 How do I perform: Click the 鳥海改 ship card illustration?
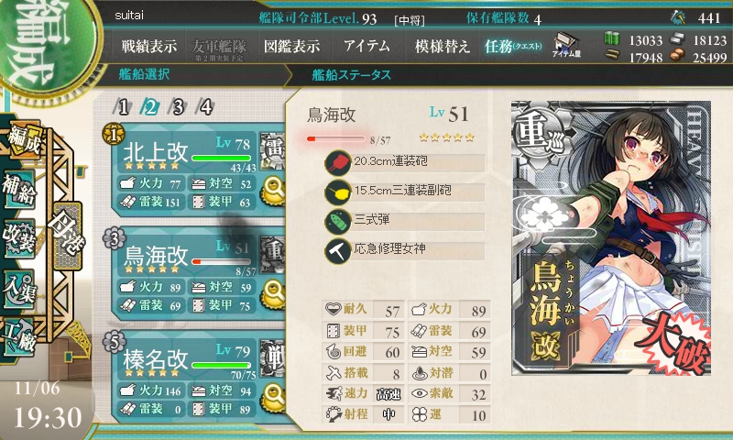611,238
